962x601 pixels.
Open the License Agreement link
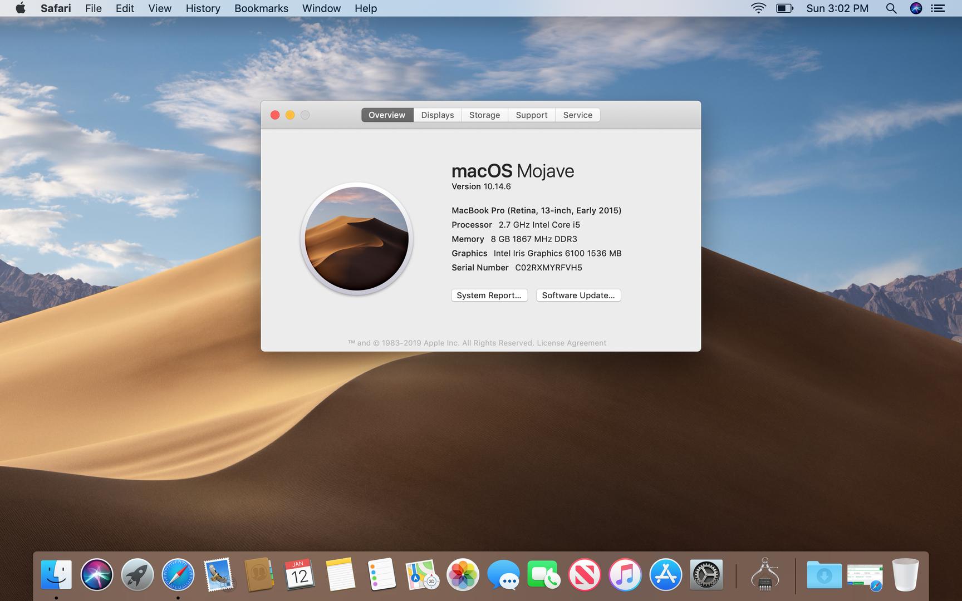pyautogui.click(x=571, y=343)
